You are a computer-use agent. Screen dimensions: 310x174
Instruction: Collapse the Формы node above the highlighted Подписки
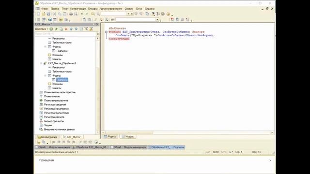(45, 76)
